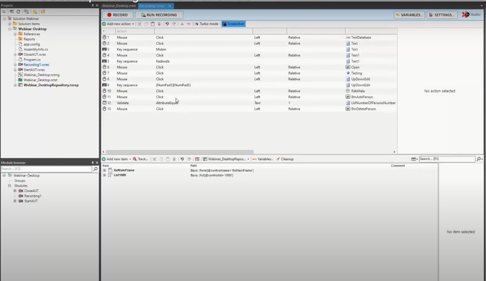
Task: Refresh the Projects panel
Action: [18, 12]
